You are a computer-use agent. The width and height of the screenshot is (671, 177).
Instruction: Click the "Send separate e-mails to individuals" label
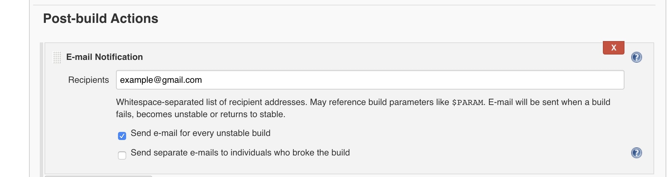tap(240, 153)
